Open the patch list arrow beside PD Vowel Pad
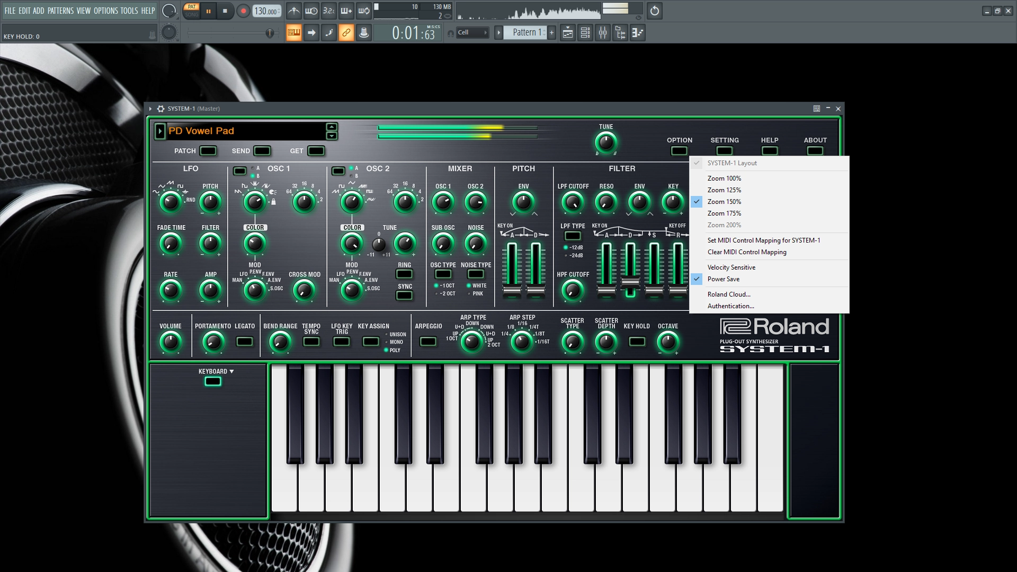 [160, 131]
